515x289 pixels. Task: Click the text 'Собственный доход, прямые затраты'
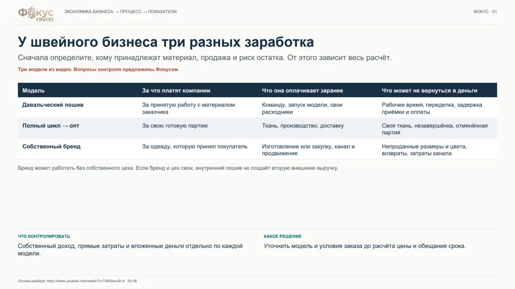(x=130, y=250)
